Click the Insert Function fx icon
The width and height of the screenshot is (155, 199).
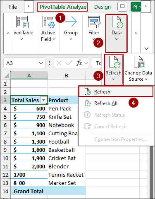coord(79,63)
